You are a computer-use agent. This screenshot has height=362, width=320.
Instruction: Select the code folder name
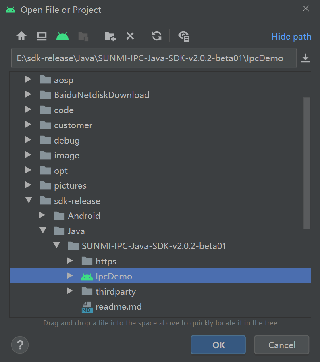[x=64, y=110]
